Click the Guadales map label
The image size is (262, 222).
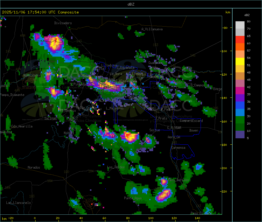coord(155,63)
